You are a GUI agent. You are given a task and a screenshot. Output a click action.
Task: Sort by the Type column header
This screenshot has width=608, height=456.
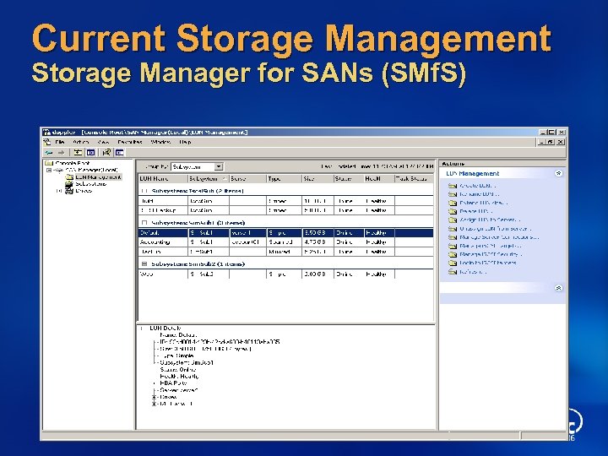click(285, 179)
